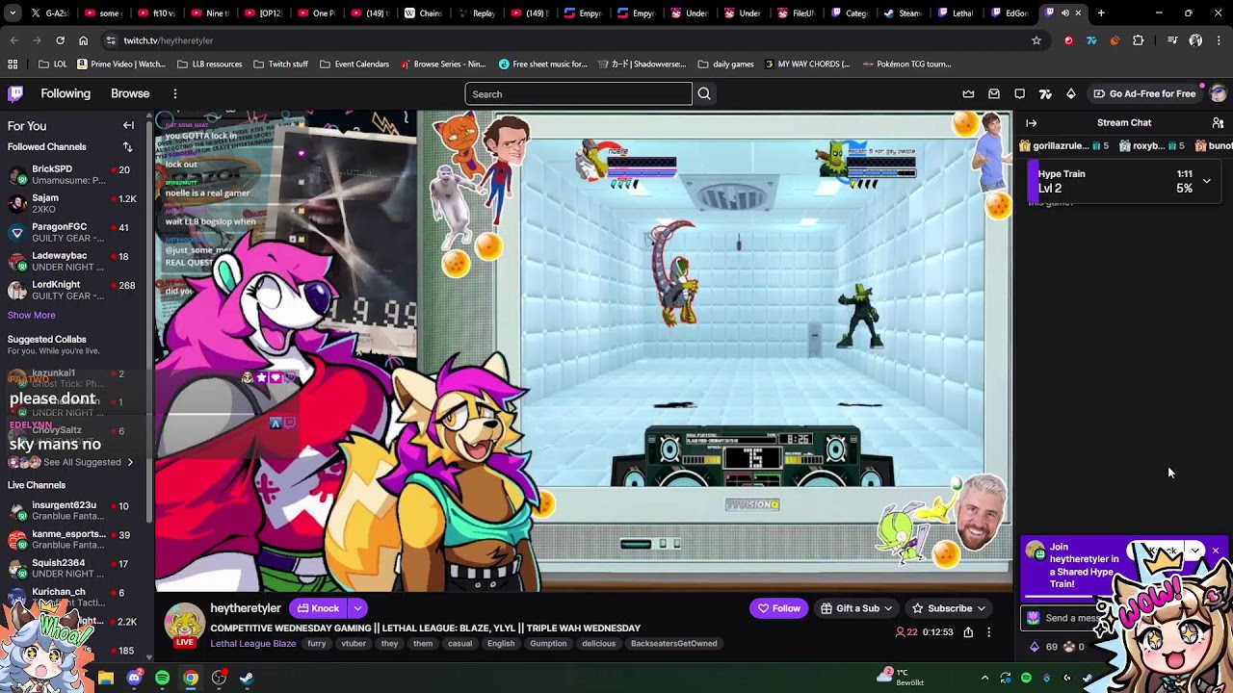This screenshot has height=693, width=1233.
Task: Collapse the For You sidebar
Action: pos(128,125)
